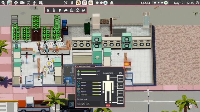The image size is (200, 112).
Task: Set game to normal play speed
Action: (159, 3)
